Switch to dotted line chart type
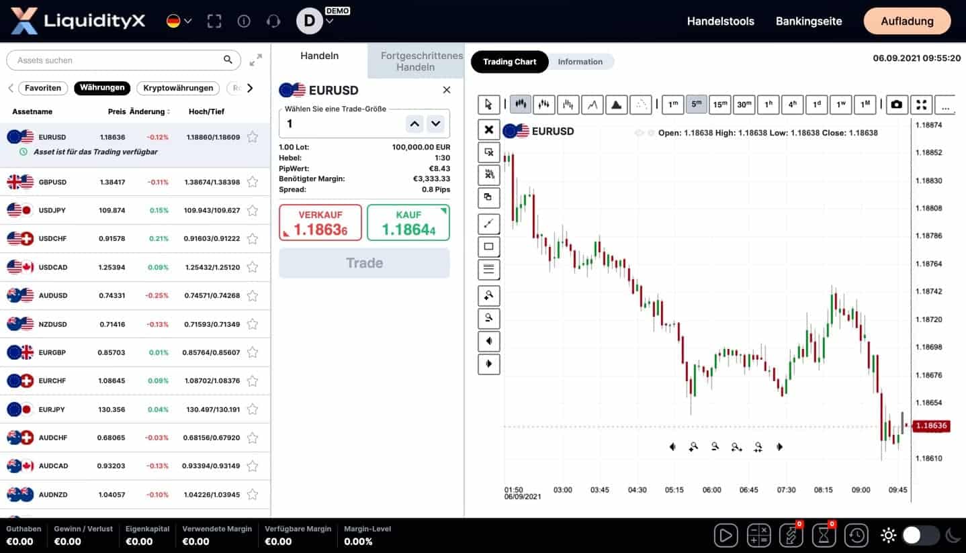The height and width of the screenshot is (553, 966). [640, 104]
